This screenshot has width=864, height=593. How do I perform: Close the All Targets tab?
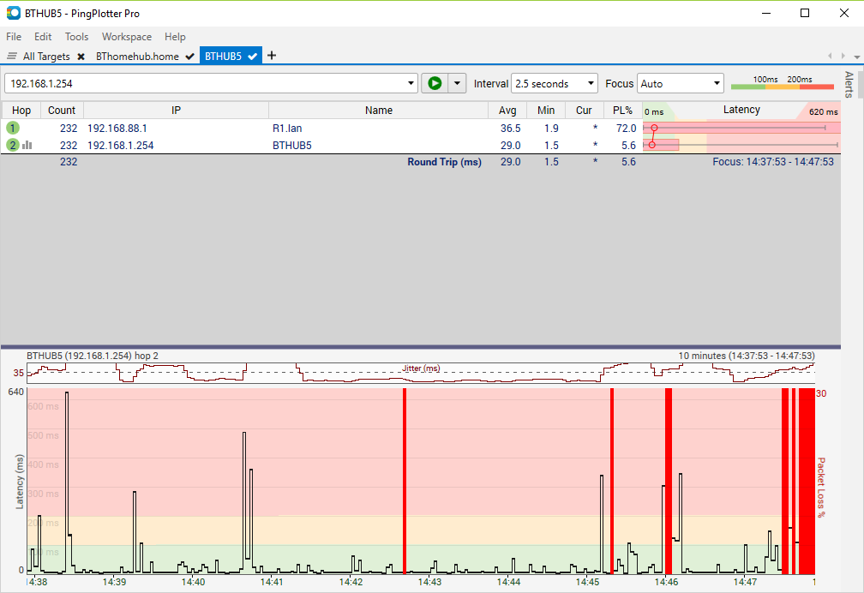(81, 56)
